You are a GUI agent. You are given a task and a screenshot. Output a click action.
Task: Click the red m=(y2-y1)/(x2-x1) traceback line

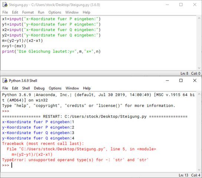click(32, 155)
